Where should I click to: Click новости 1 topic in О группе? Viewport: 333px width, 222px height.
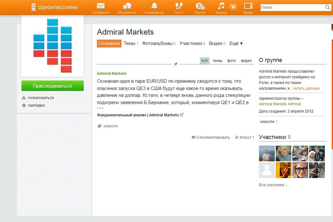pyautogui.click(x=269, y=122)
